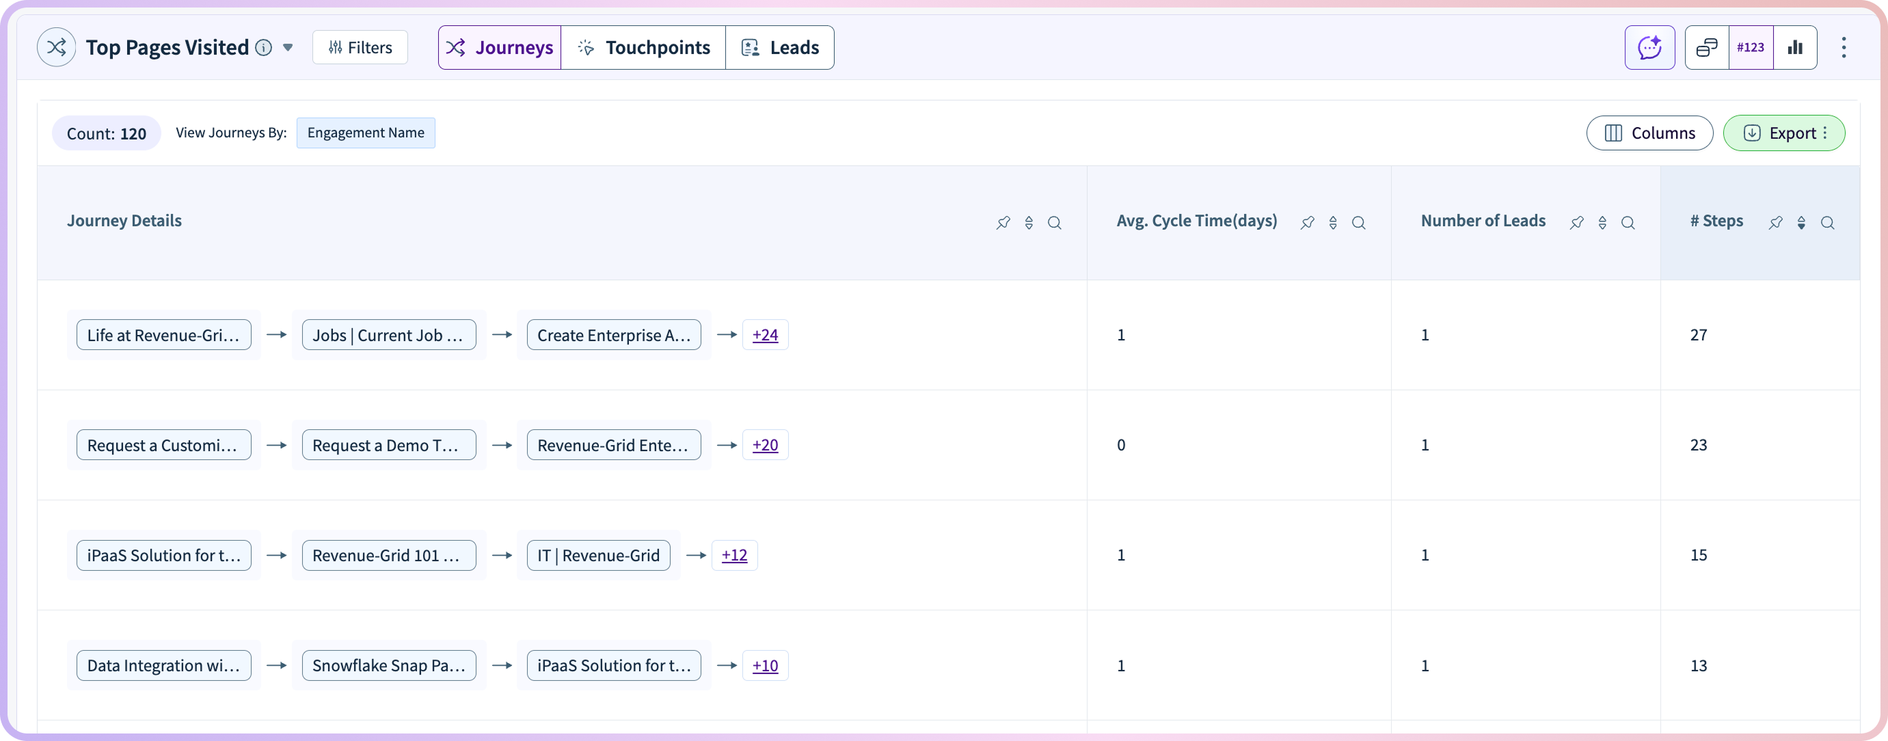The width and height of the screenshot is (1888, 741).
Task: Switch to the Touchpoints tab
Action: tap(643, 48)
